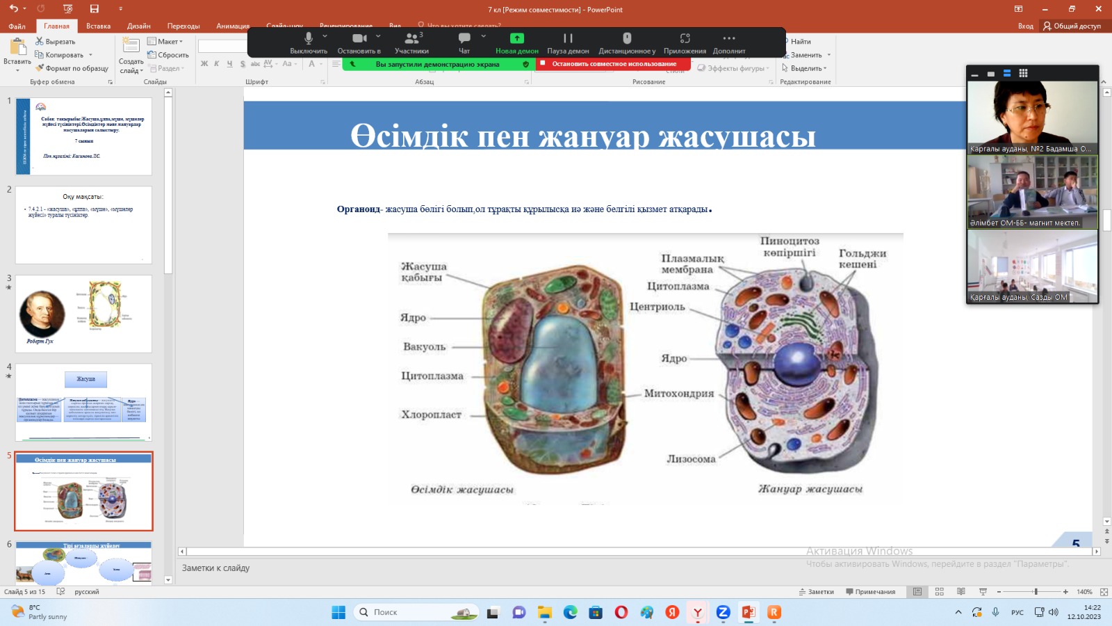Screen dimensions: 1112x626
Task: Select slide 2 thumbnail Оқу мақсаты
Action: click(x=83, y=225)
